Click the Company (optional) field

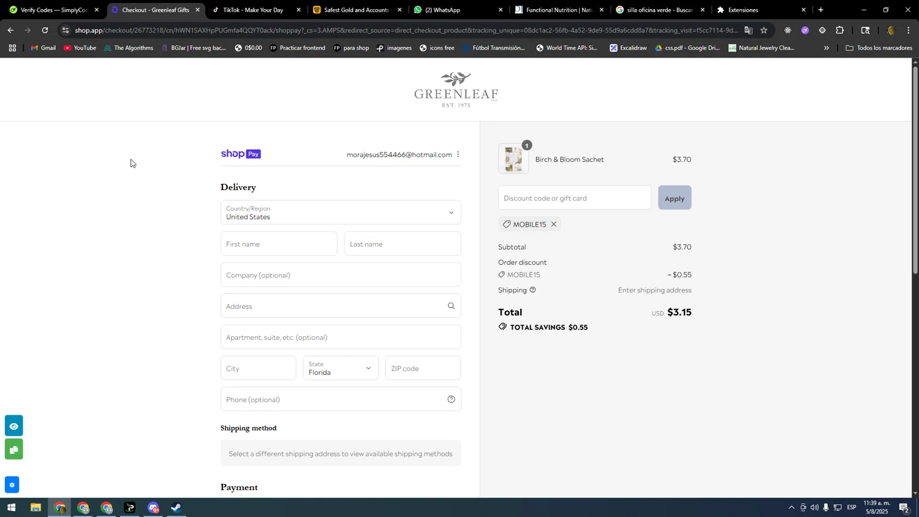341,275
